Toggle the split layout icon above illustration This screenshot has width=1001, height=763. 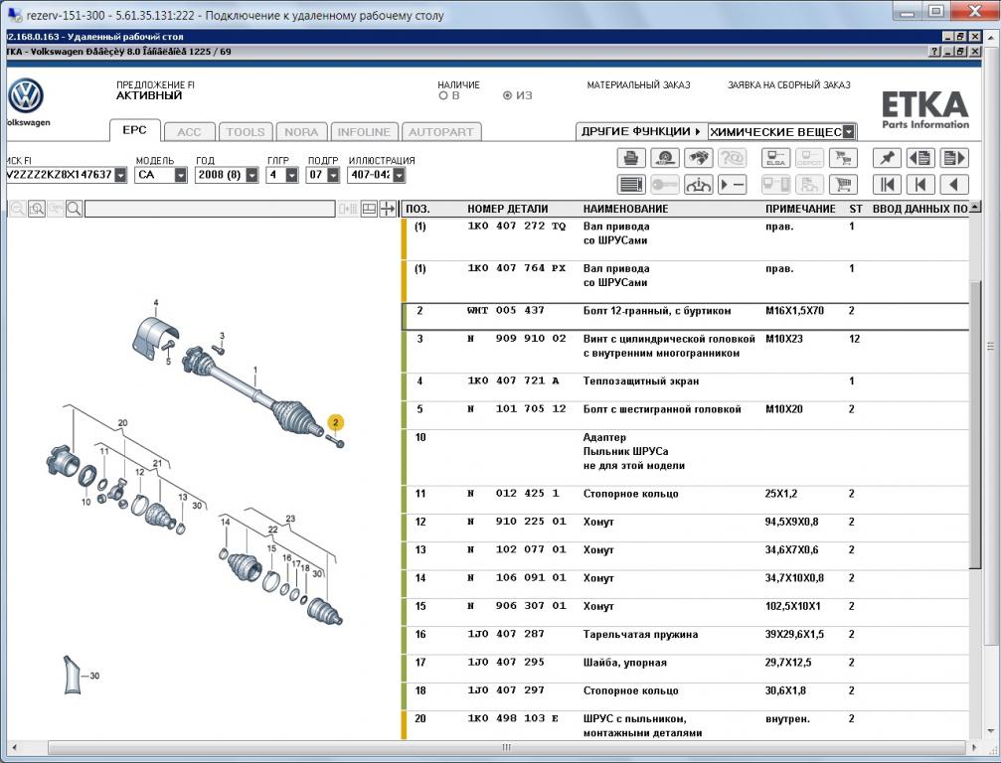click(369, 209)
